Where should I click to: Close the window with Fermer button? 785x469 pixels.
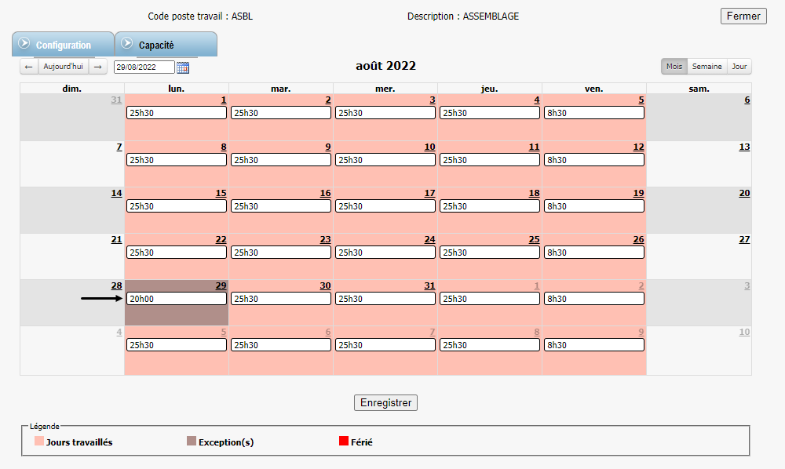point(743,16)
